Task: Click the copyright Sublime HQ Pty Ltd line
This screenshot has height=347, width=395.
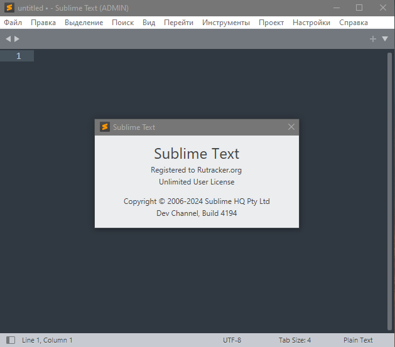Action: pos(197,201)
